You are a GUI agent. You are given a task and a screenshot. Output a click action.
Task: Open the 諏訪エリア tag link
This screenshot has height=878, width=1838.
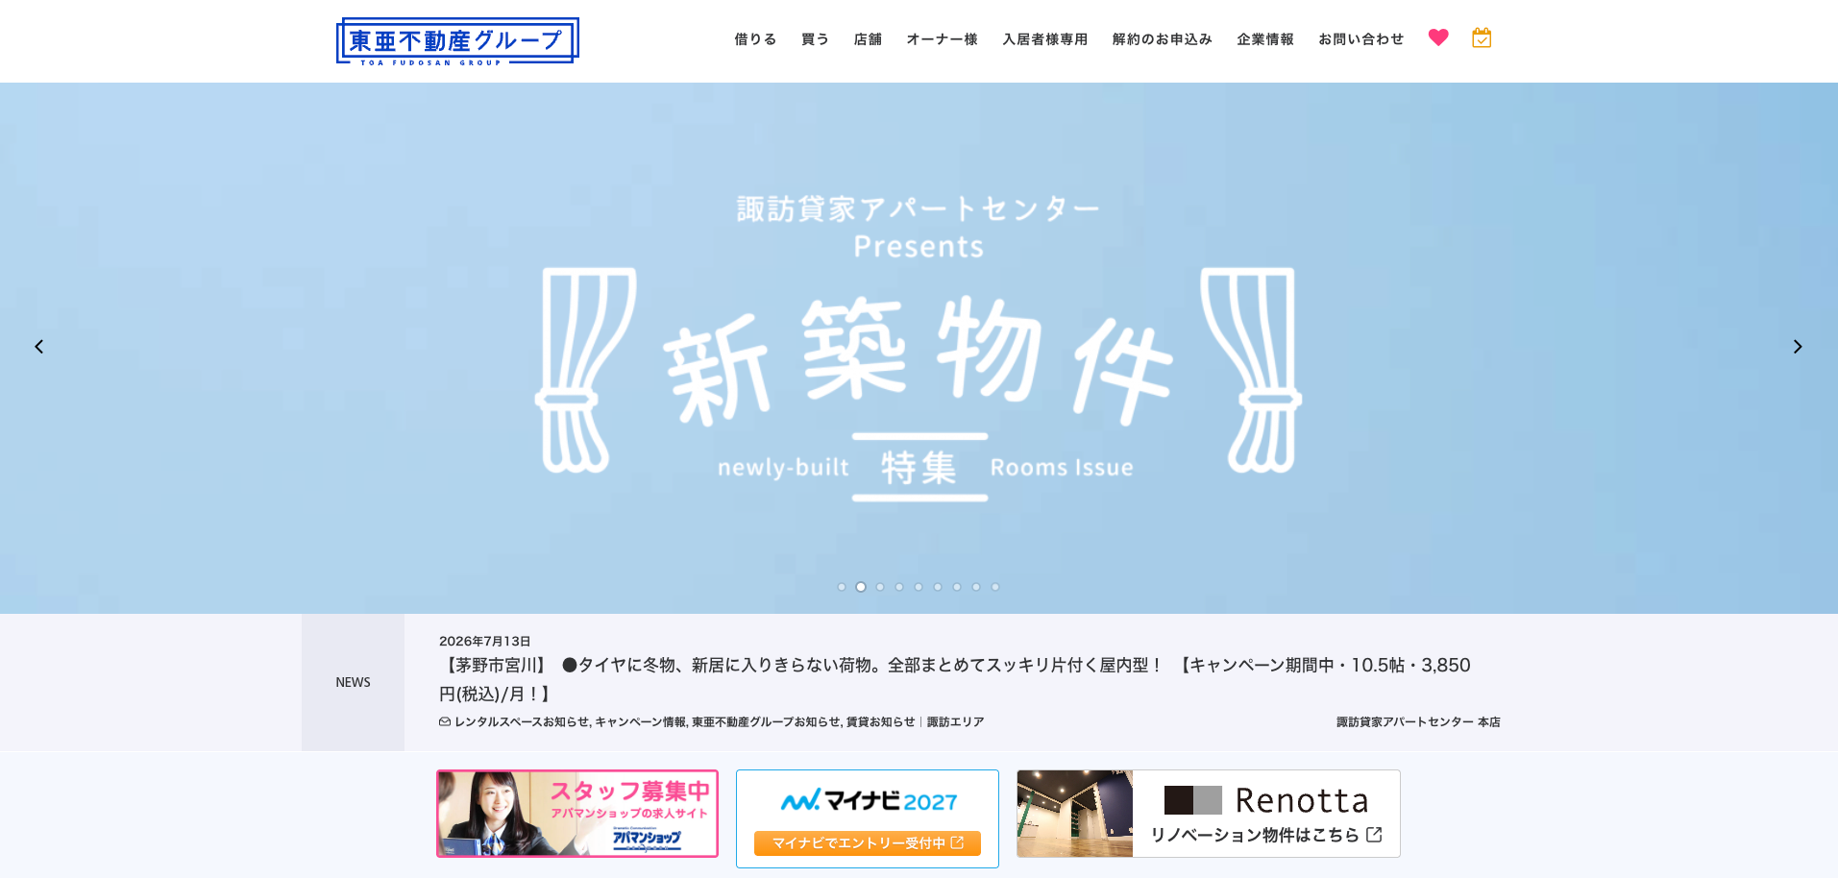[955, 722]
